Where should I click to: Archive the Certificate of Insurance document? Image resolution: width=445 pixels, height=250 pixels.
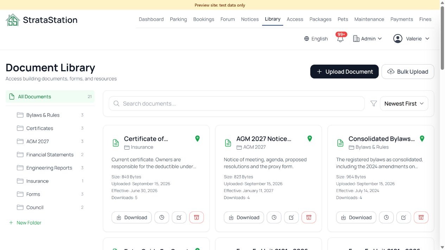(196, 217)
